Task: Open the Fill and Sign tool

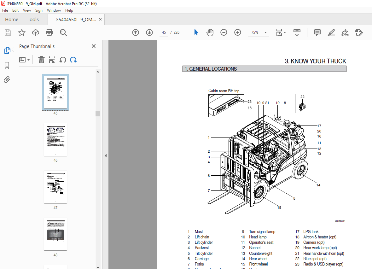Action: 345,32
